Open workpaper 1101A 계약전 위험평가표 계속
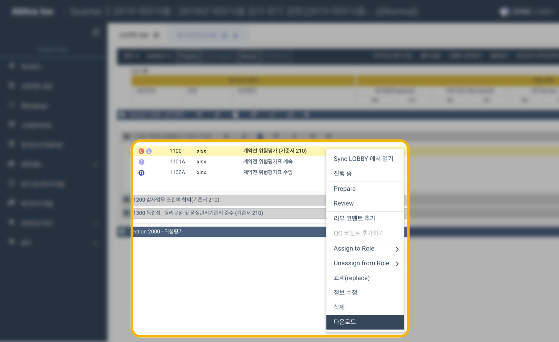The image size is (559, 342). 267,162
